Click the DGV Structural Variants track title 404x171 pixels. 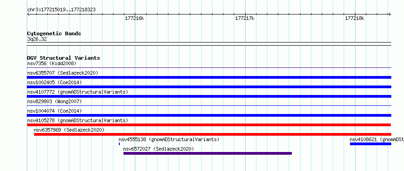tap(64, 58)
